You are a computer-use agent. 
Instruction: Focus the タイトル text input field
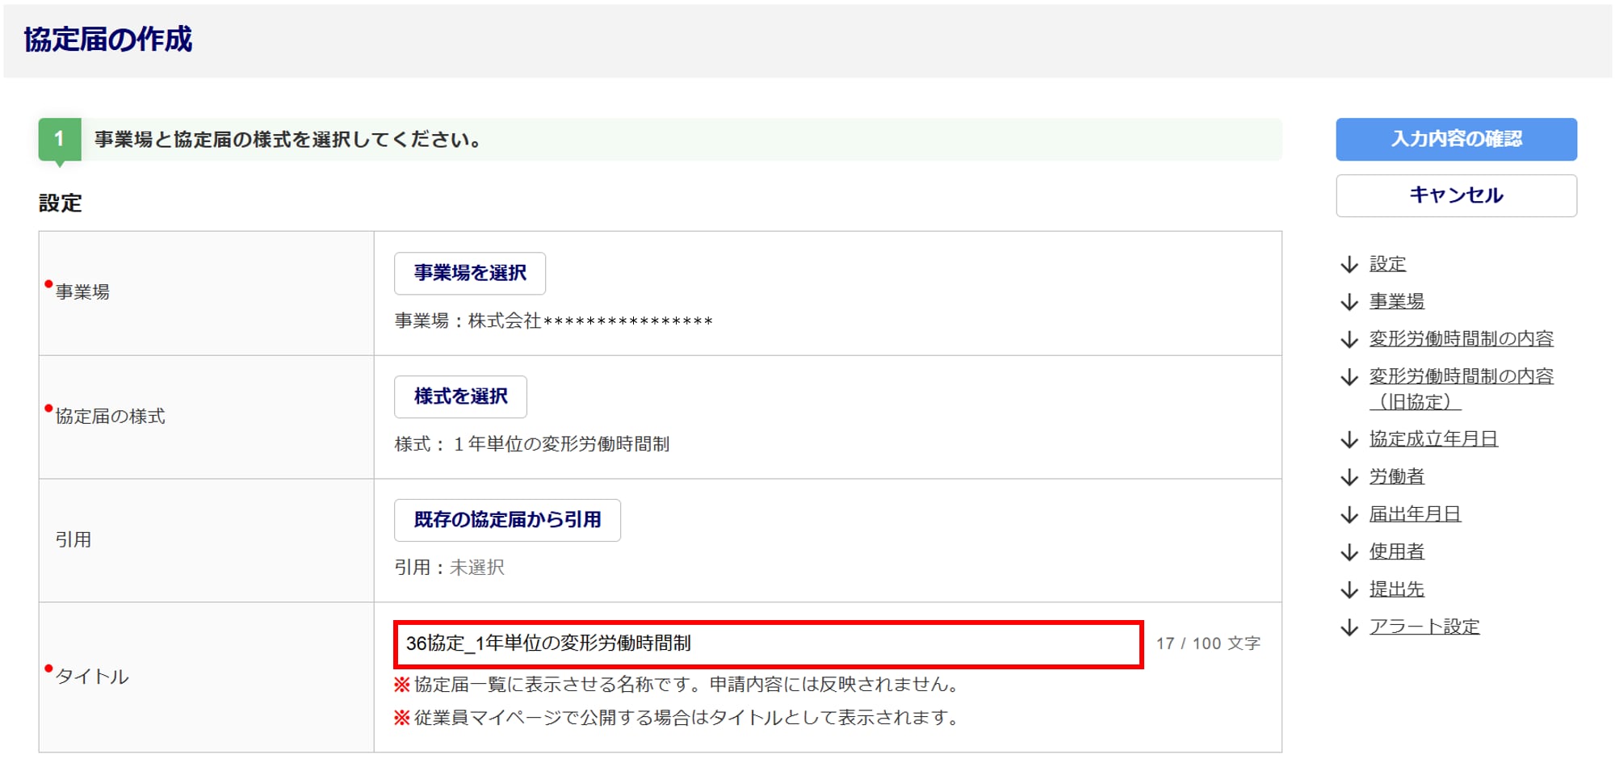pos(767,644)
